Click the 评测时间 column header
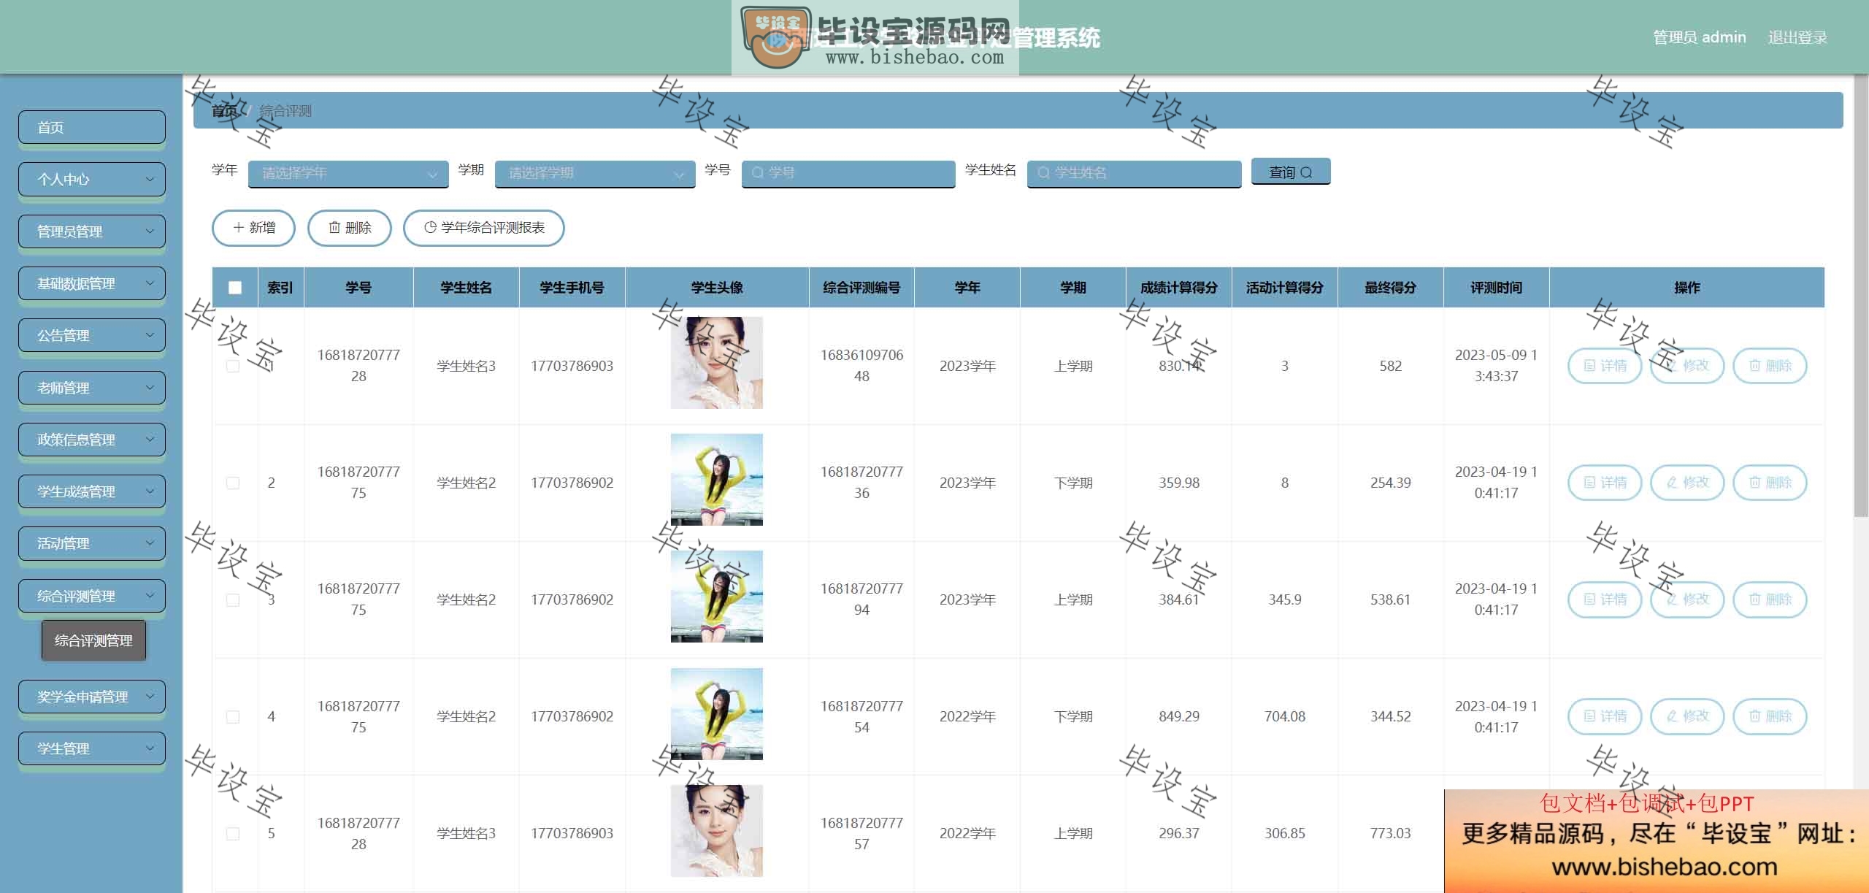This screenshot has width=1869, height=893. [1496, 288]
